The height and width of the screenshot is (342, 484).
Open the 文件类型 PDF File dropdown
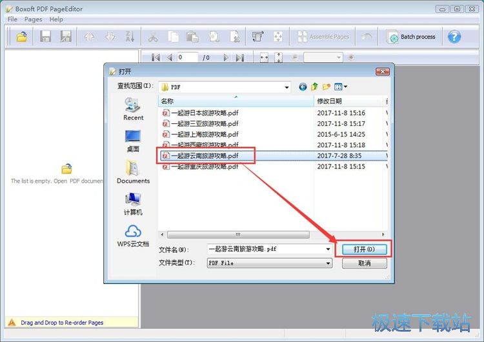coord(270,263)
